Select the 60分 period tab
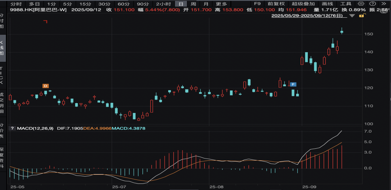The height and width of the screenshot is (190, 391). (x=124, y=4)
